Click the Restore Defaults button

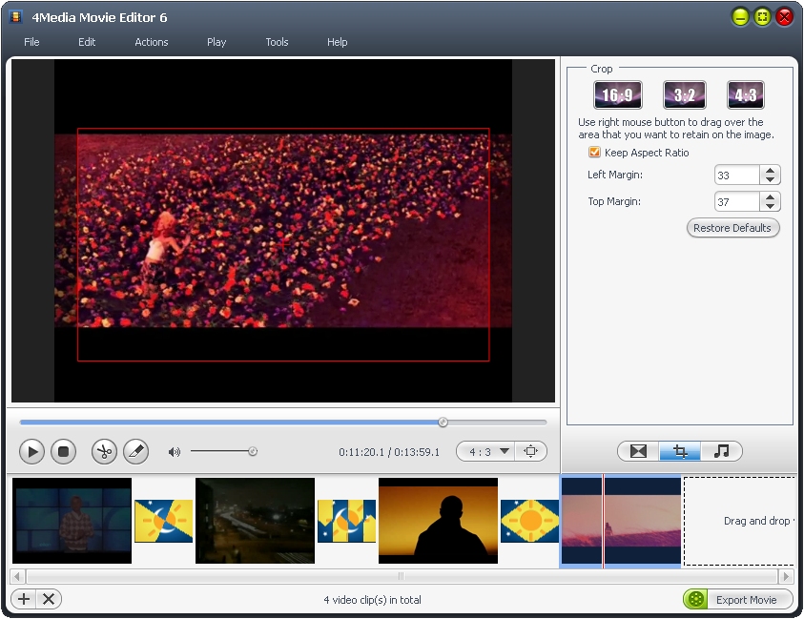pyautogui.click(x=732, y=228)
